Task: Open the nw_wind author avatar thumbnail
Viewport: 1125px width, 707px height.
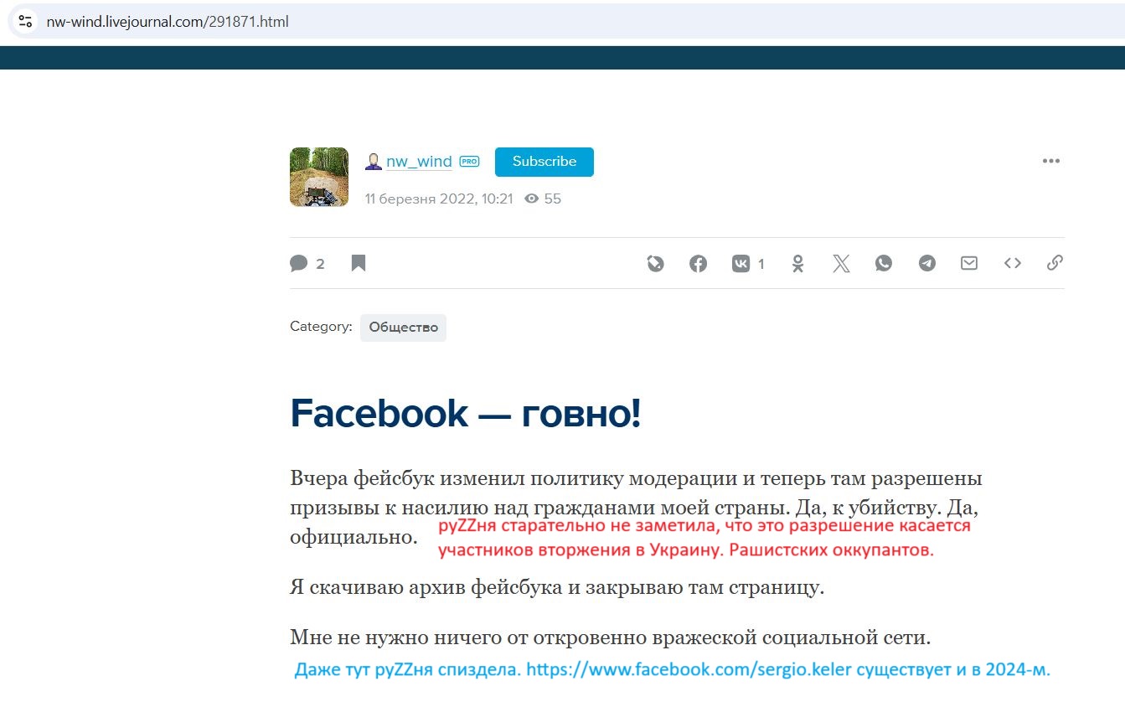Action: click(319, 177)
